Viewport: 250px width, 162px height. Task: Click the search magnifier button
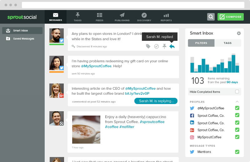[x=211, y=17]
